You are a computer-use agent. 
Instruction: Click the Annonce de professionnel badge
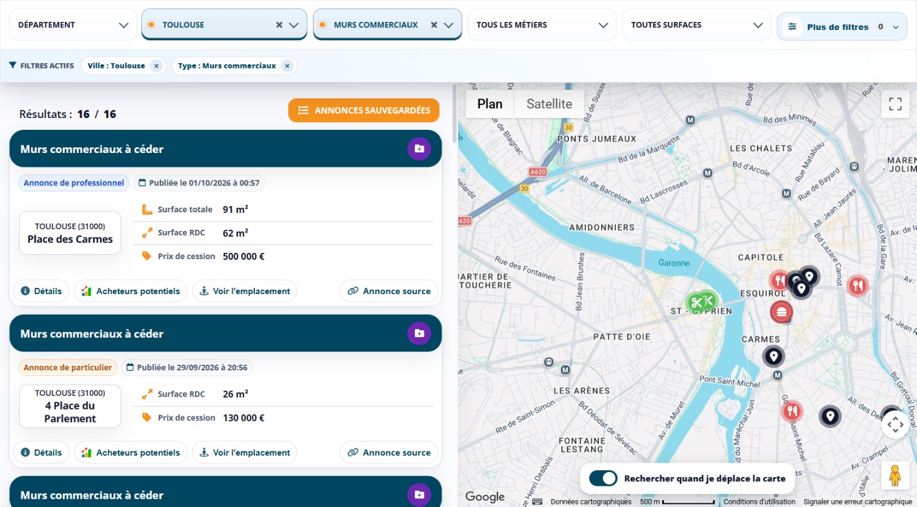(74, 183)
